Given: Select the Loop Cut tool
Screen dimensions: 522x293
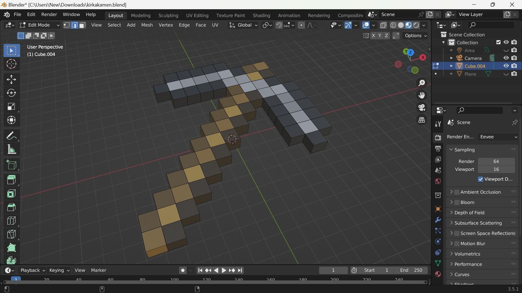Looking at the screenshot, I should pos(11,221).
